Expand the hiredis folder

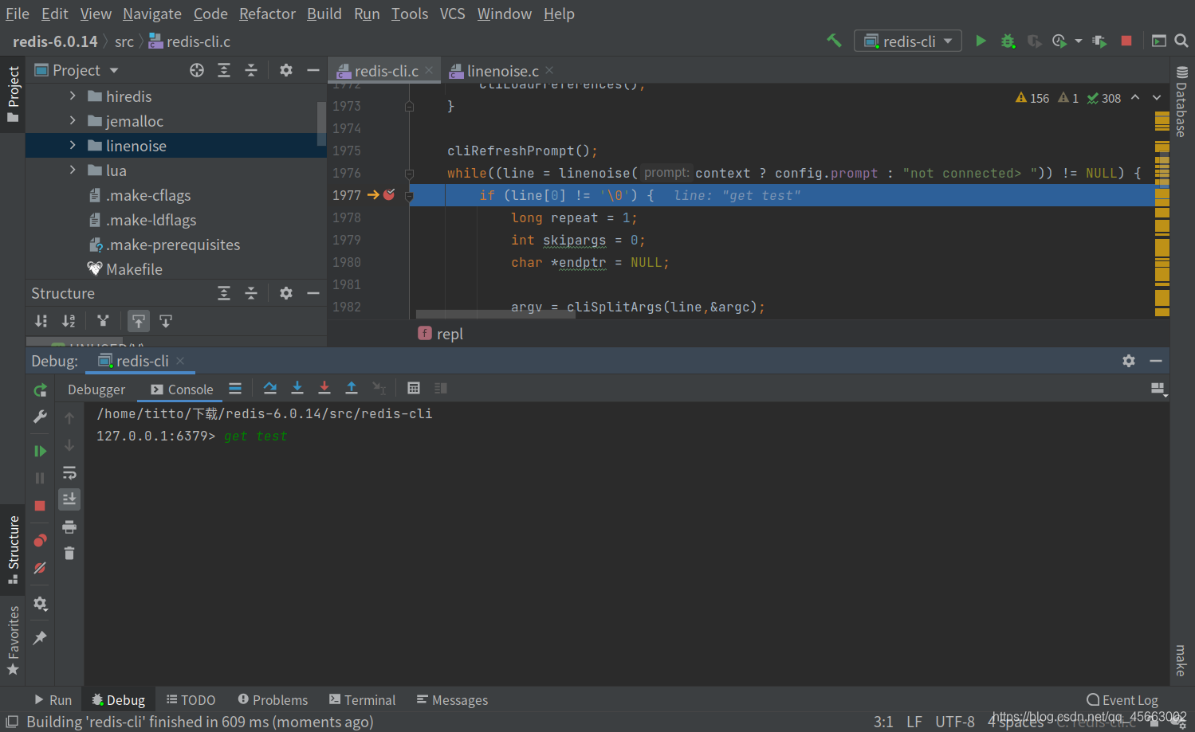(x=73, y=96)
